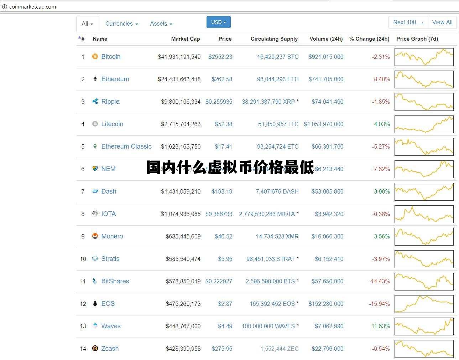The image size is (459, 360).
Task: Click Waves supply 100,000,000 WAVES
Action: click(x=268, y=326)
